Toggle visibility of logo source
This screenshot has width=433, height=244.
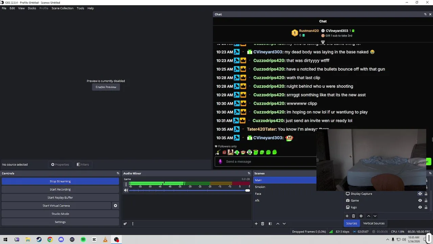[420, 207]
